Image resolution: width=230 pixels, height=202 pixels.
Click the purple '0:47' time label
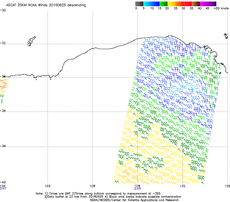click(3, 189)
